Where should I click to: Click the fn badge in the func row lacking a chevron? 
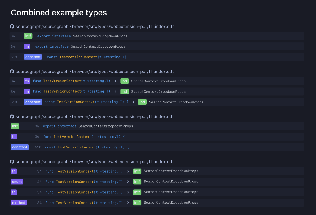tap(14, 137)
